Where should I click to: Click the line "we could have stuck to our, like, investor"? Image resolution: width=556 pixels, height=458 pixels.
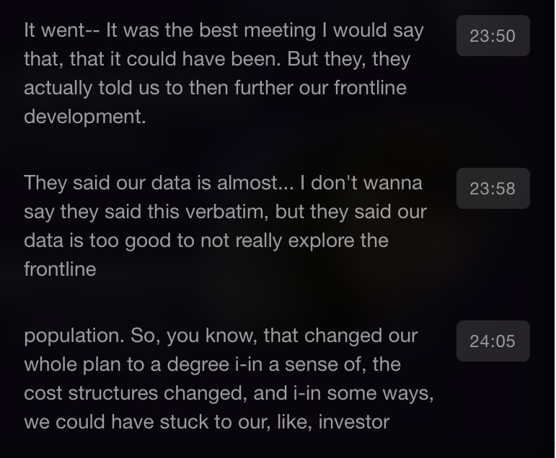coord(206,422)
